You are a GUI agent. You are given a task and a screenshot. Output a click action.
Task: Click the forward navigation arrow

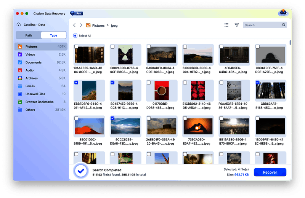pos(81,25)
